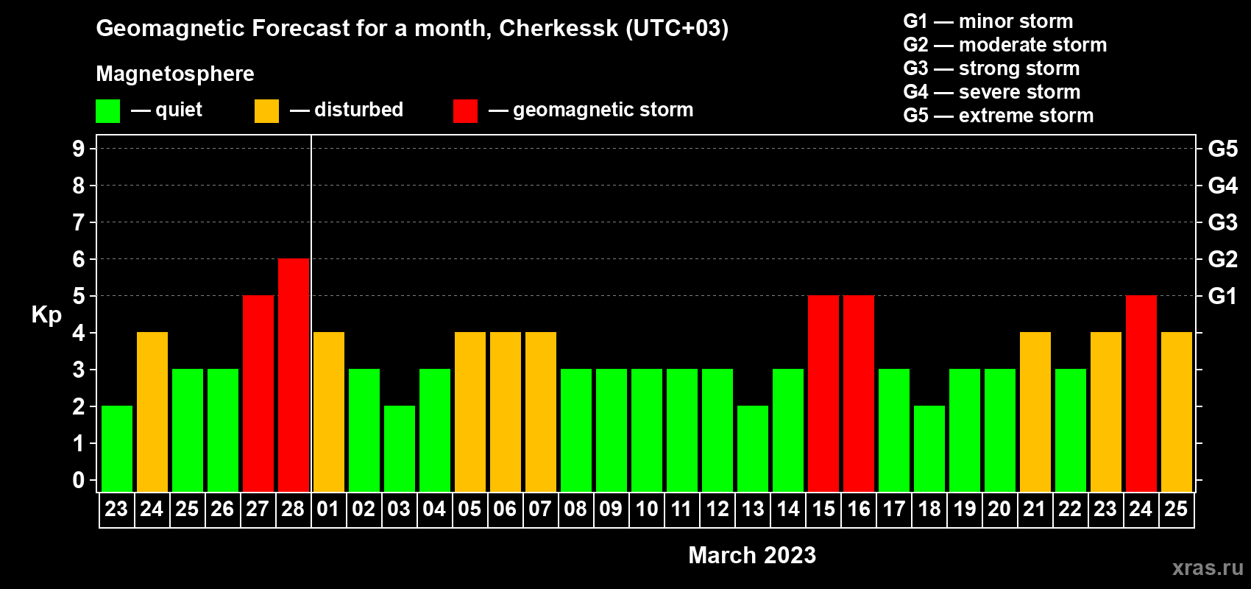Viewport: 1251px width, 589px height.
Task: Click the 'G1' label on the right axis
Action: click(1223, 296)
